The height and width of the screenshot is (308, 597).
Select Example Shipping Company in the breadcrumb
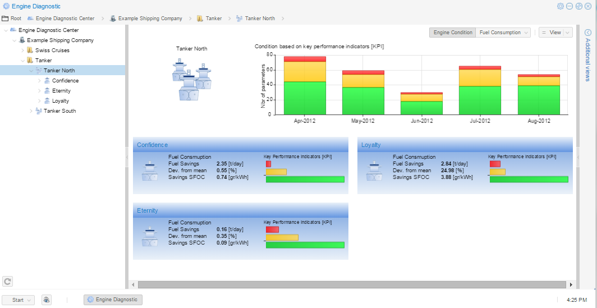coord(150,19)
